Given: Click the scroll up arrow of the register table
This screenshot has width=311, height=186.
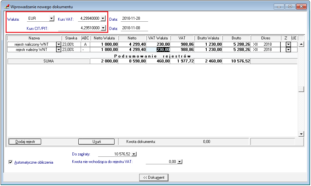Looking at the screenshot, I should coord(301,44).
